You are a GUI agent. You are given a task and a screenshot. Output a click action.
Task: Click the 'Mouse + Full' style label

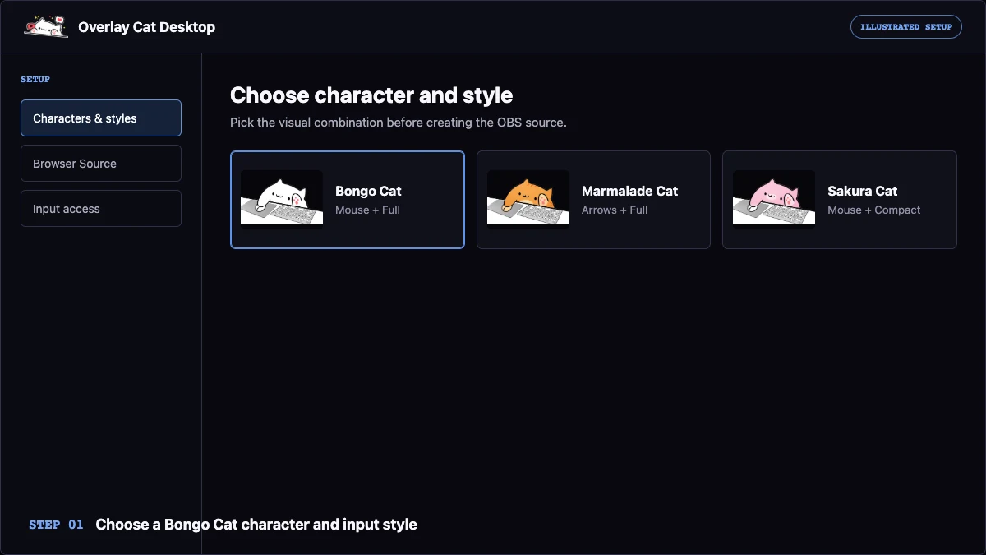tap(367, 210)
